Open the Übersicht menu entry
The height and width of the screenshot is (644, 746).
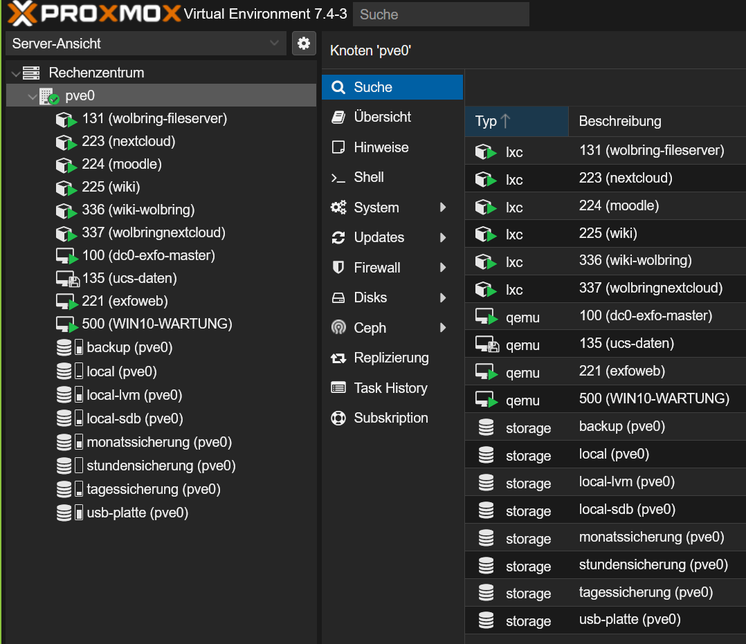(x=392, y=117)
